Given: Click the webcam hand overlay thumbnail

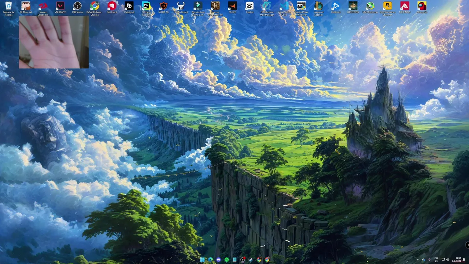Looking at the screenshot, I should pyautogui.click(x=53, y=42).
